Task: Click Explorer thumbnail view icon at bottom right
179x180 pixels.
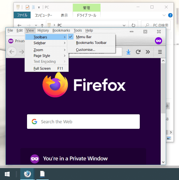Action: pos(169,138)
